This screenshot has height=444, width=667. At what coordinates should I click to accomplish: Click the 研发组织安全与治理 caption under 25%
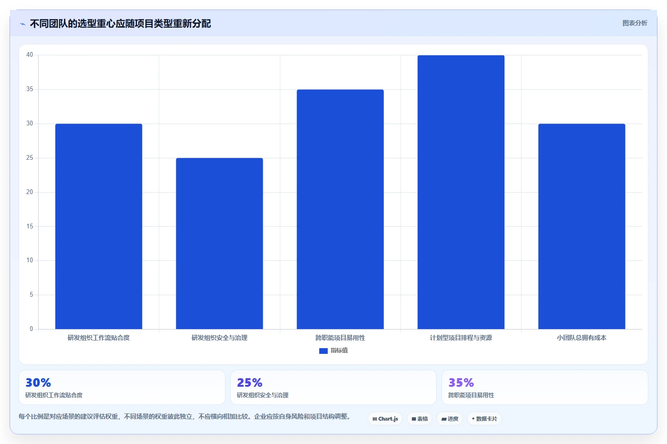(263, 395)
